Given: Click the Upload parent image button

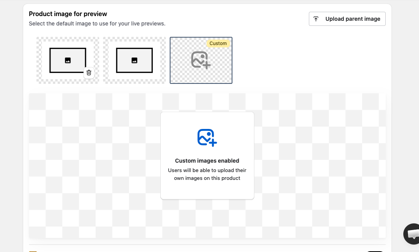Looking at the screenshot, I should click(x=347, y=19).
